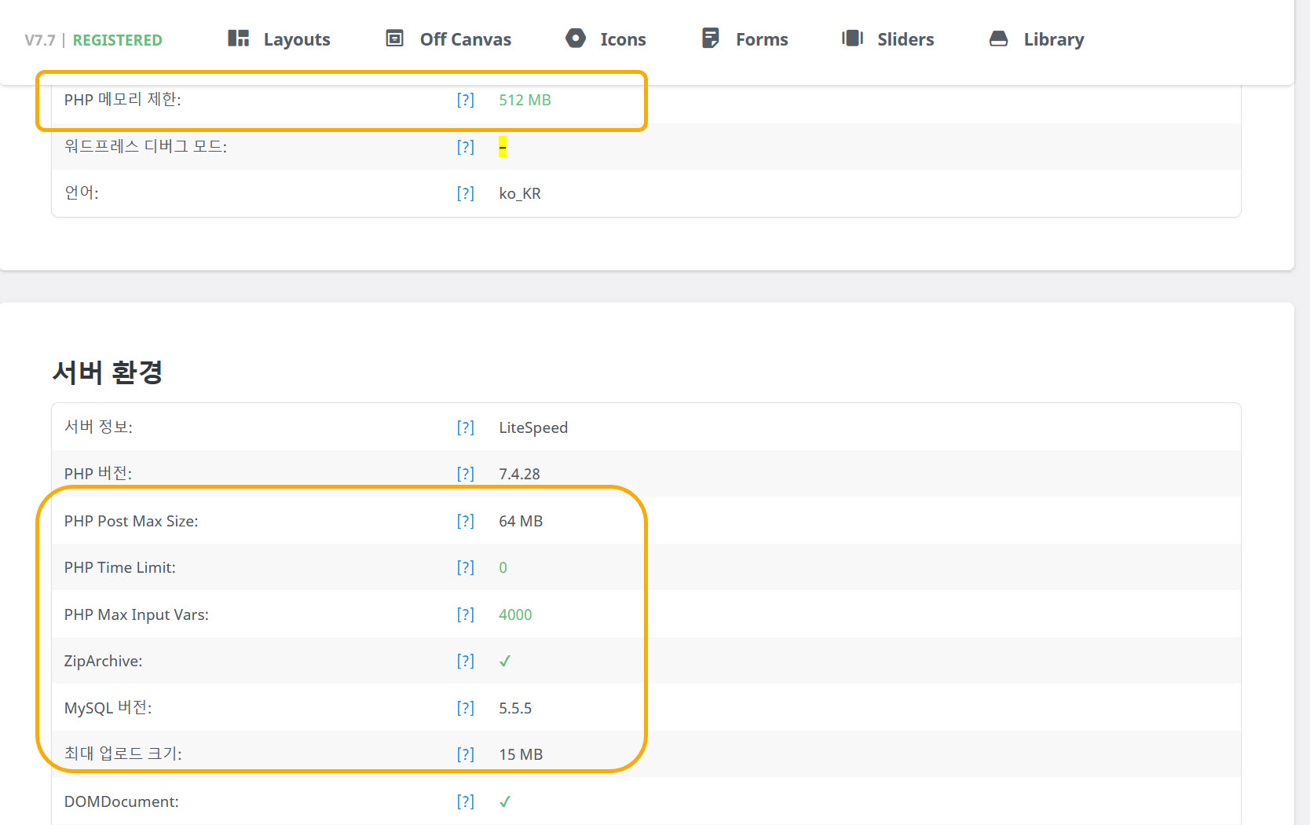Show help for PHP Max Input Vars
The width and height of the screenshot is (1310, 825).
(x=466, y=614)
